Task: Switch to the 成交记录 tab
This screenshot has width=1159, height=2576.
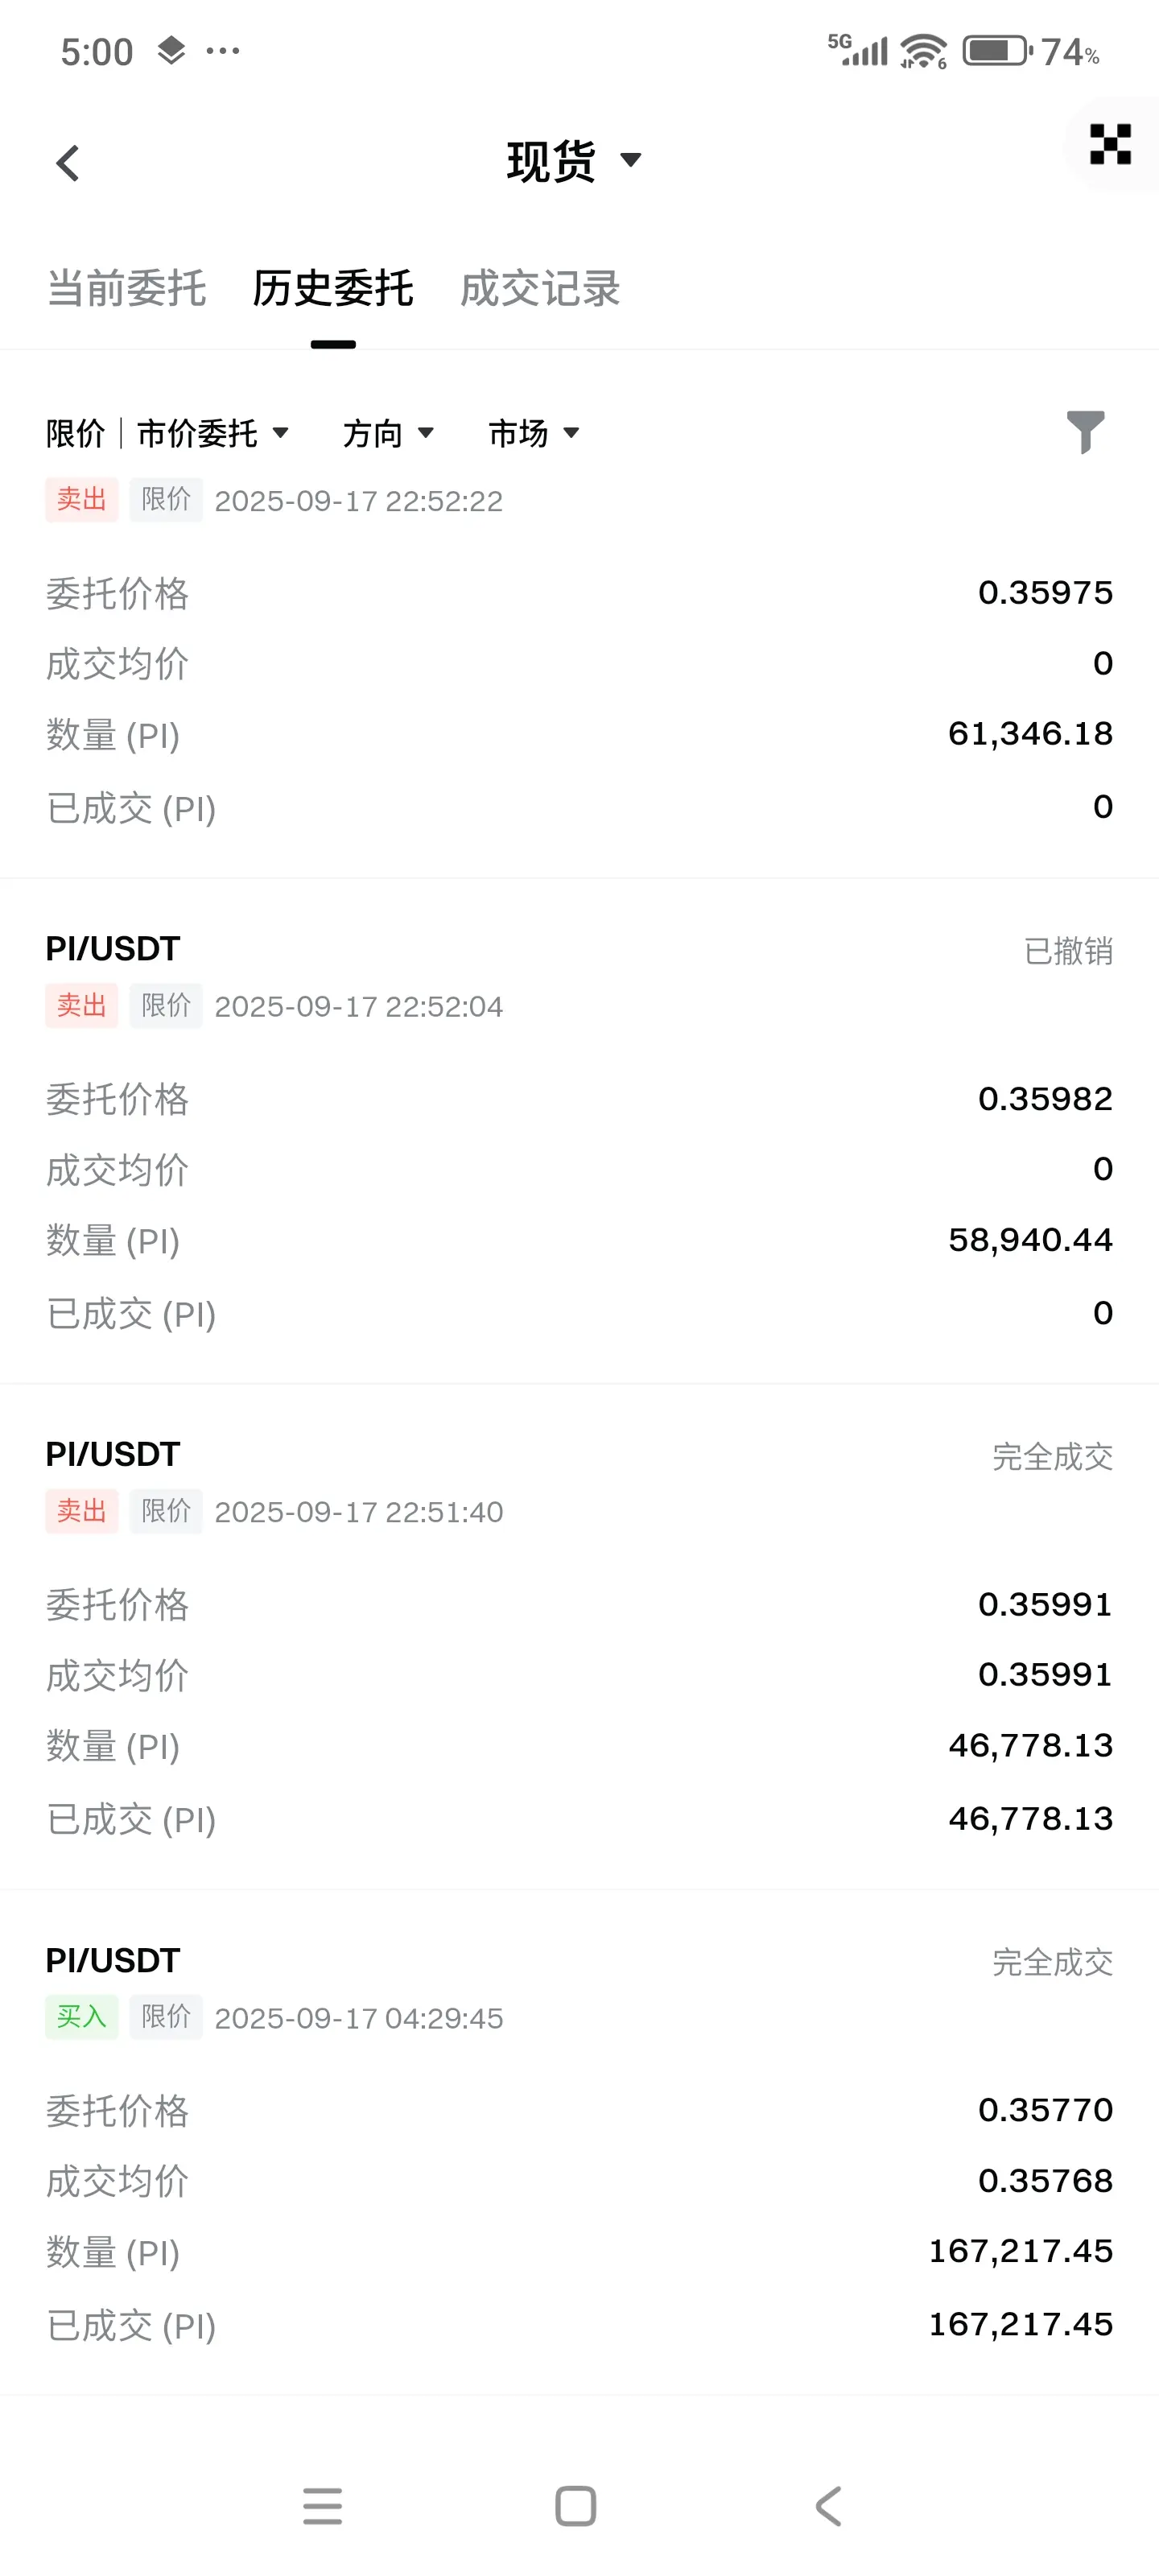Action: click(540, 288)
